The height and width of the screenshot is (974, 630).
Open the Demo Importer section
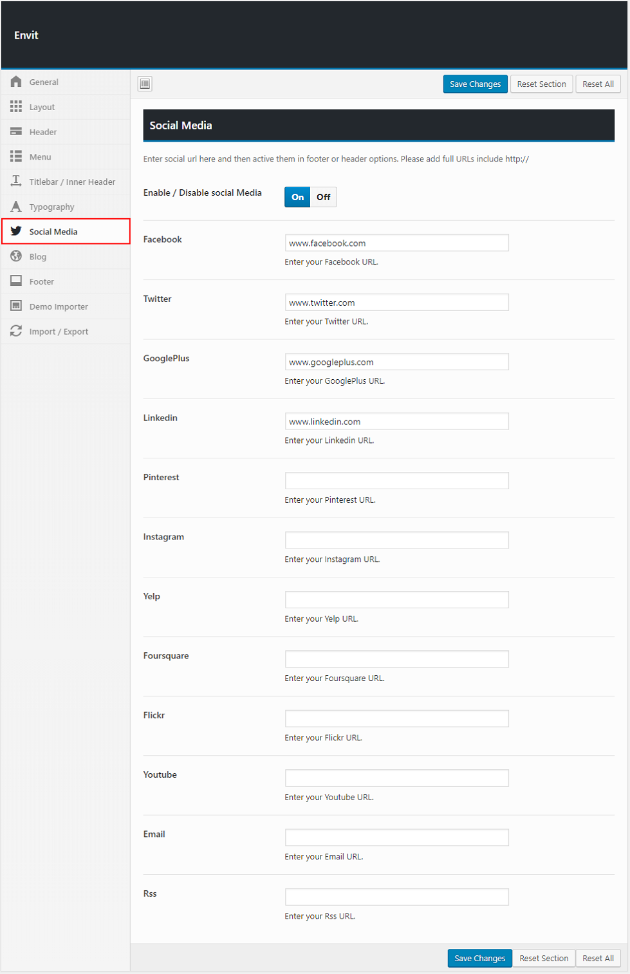point(59,306)
